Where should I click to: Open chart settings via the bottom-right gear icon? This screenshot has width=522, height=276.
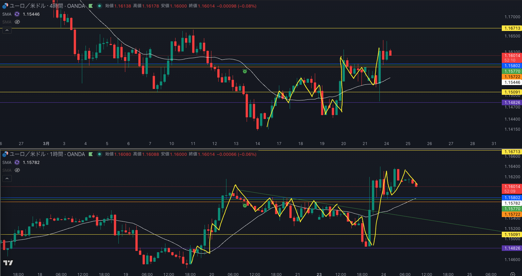[513, 274]
